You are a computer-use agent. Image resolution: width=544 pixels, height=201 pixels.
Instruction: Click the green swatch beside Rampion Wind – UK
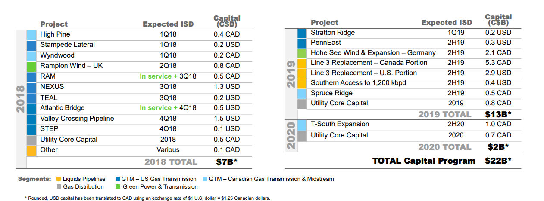(x=31, y=66)
